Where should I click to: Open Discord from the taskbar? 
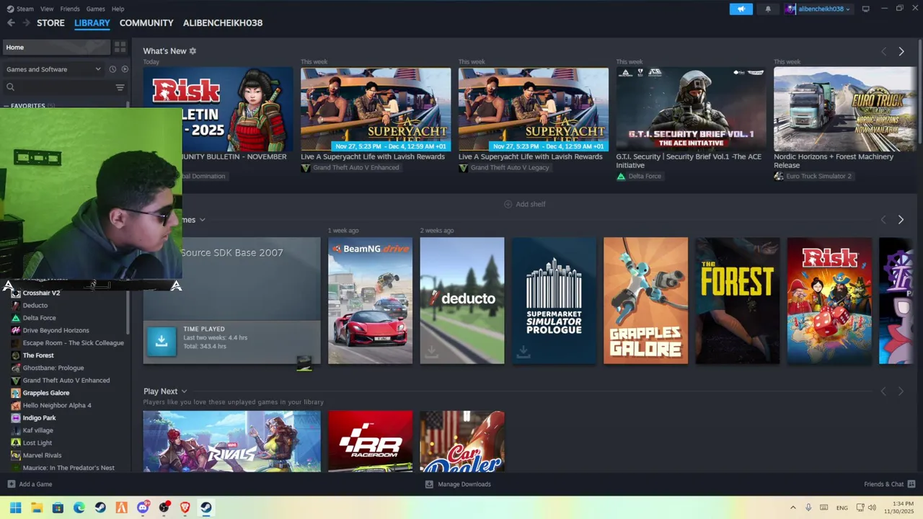click(143, 507)
